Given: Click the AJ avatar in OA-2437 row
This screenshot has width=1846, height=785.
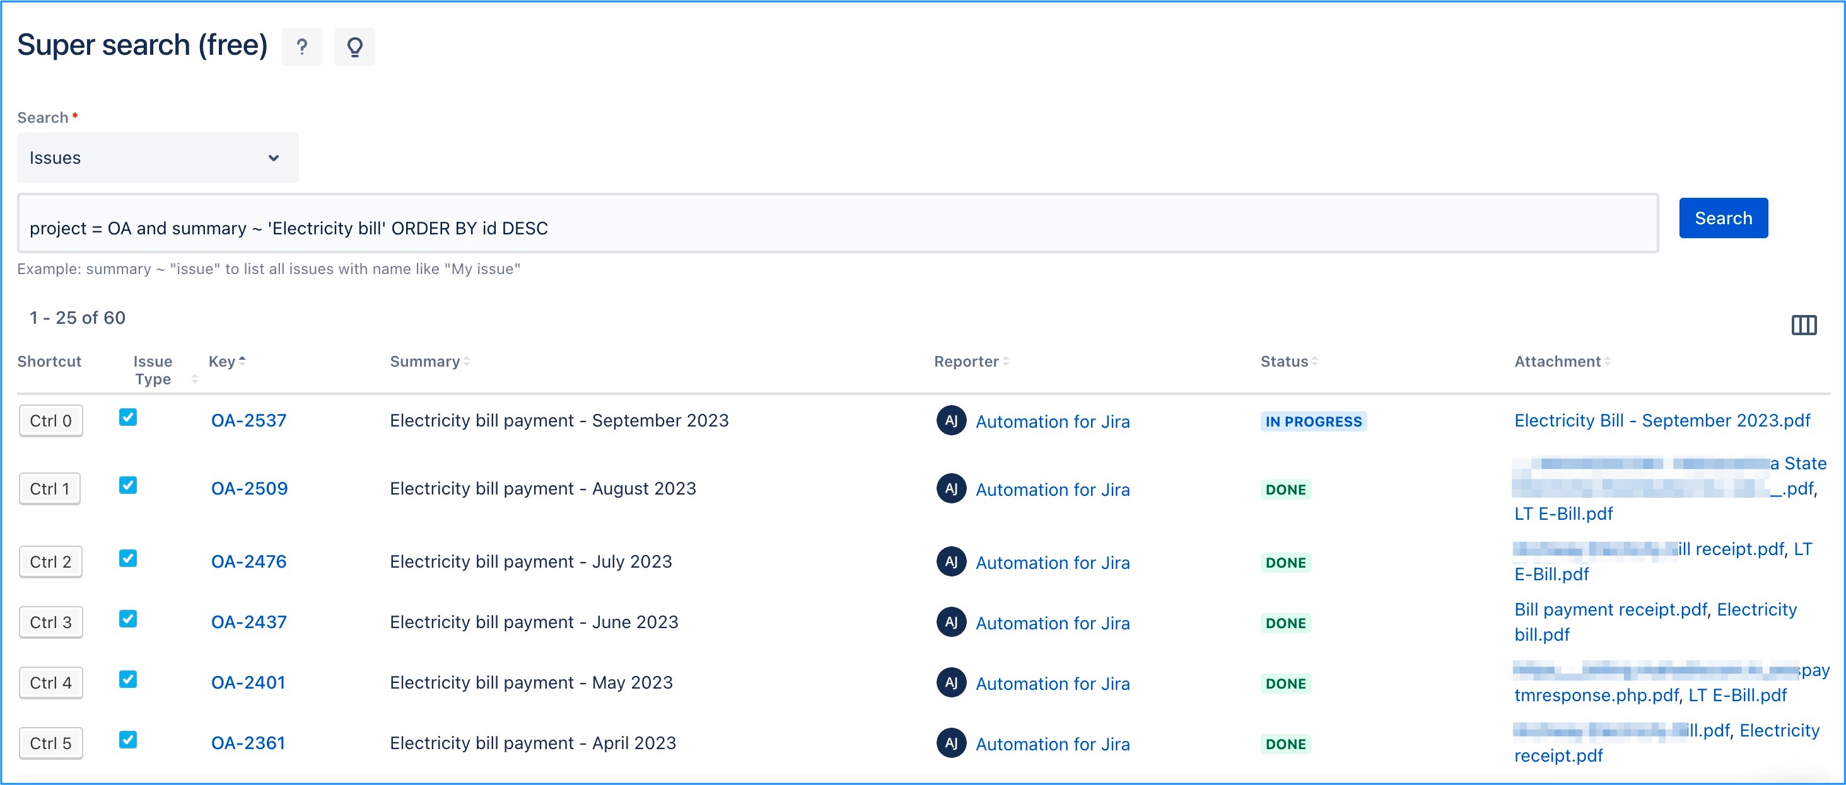Looking at the screenshot, I should 951,622.
